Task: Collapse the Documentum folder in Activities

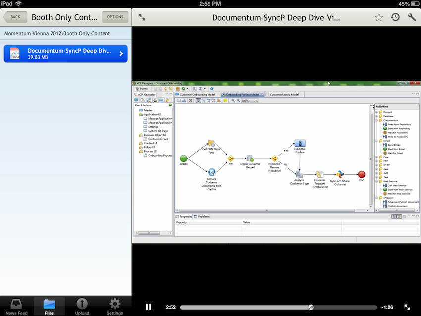Action: click(x=377, y=120)
